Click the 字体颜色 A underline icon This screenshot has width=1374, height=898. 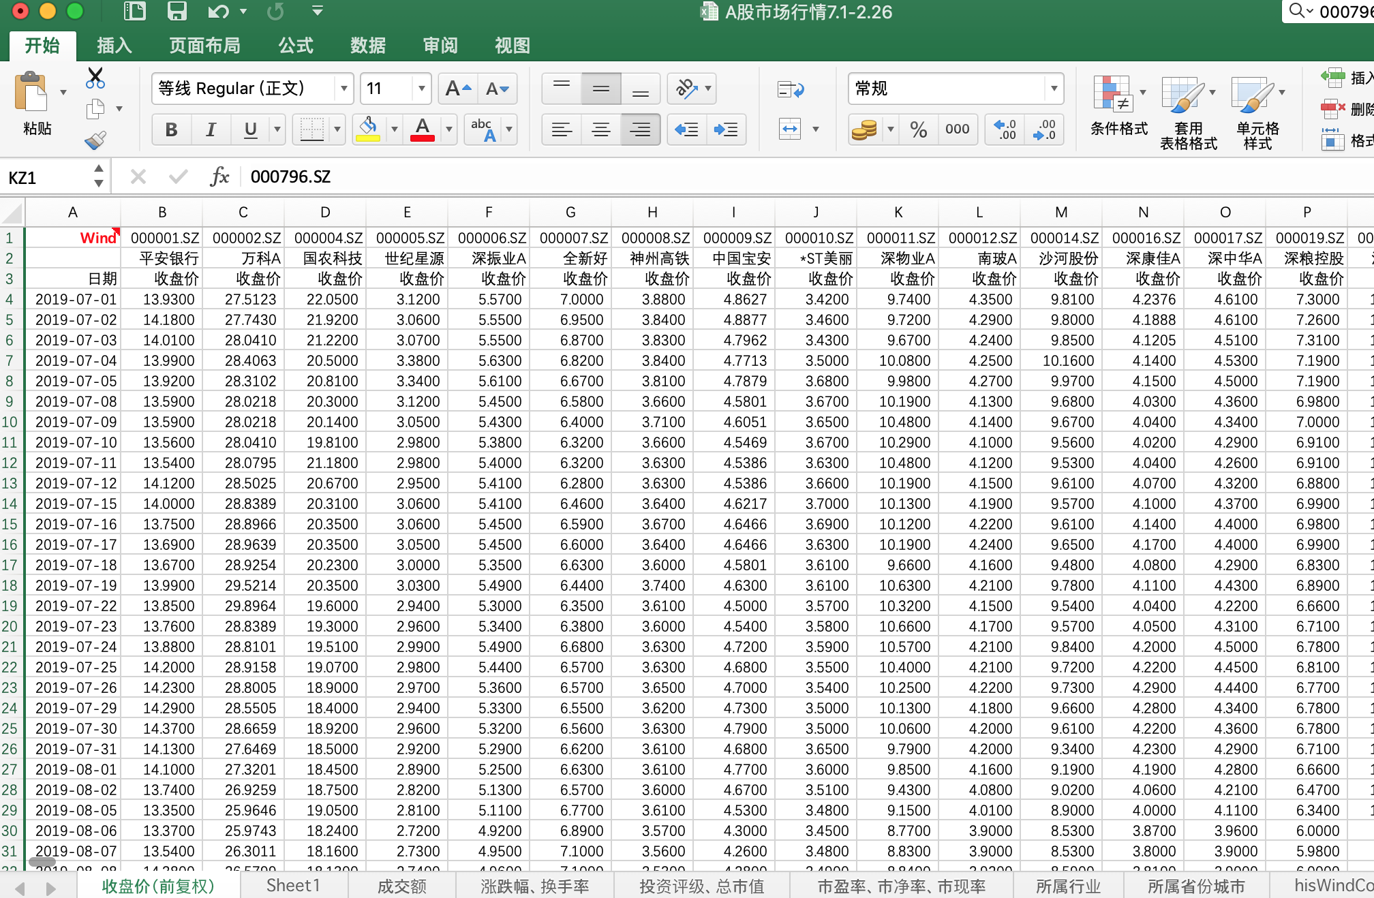[422, 132]
